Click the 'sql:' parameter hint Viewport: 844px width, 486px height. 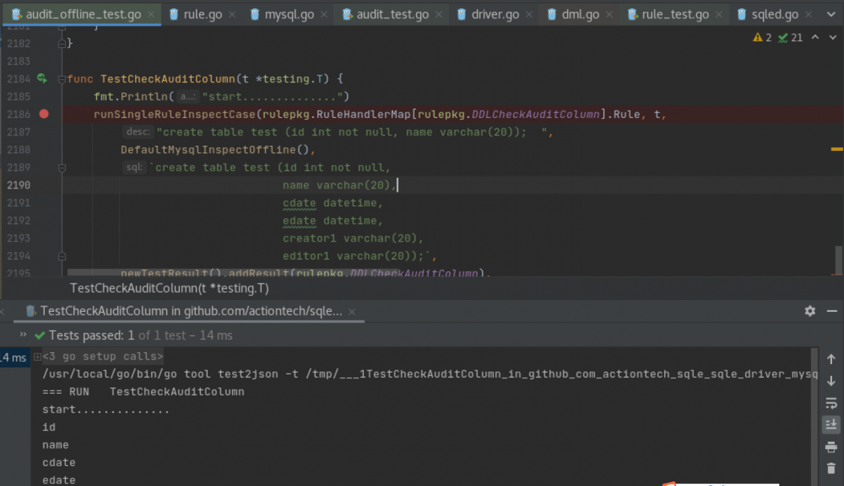[134, 167]
